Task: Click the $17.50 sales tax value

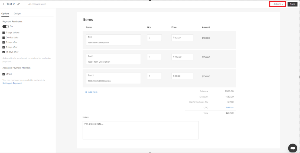Action: 230,102
